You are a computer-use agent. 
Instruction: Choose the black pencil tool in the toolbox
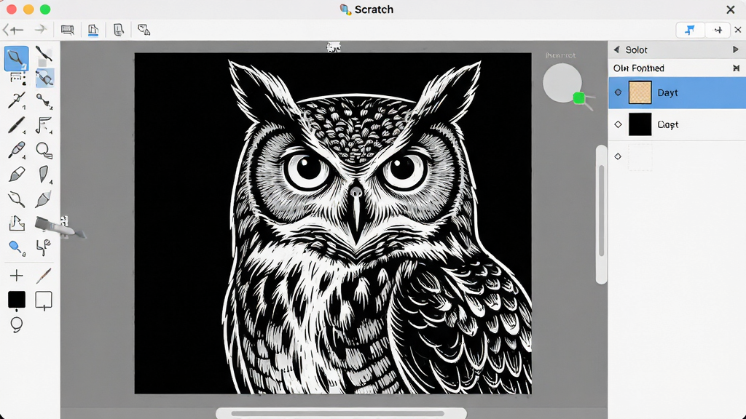click(16, 125)
